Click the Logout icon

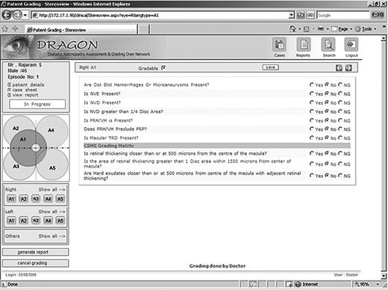pos(351,45)
